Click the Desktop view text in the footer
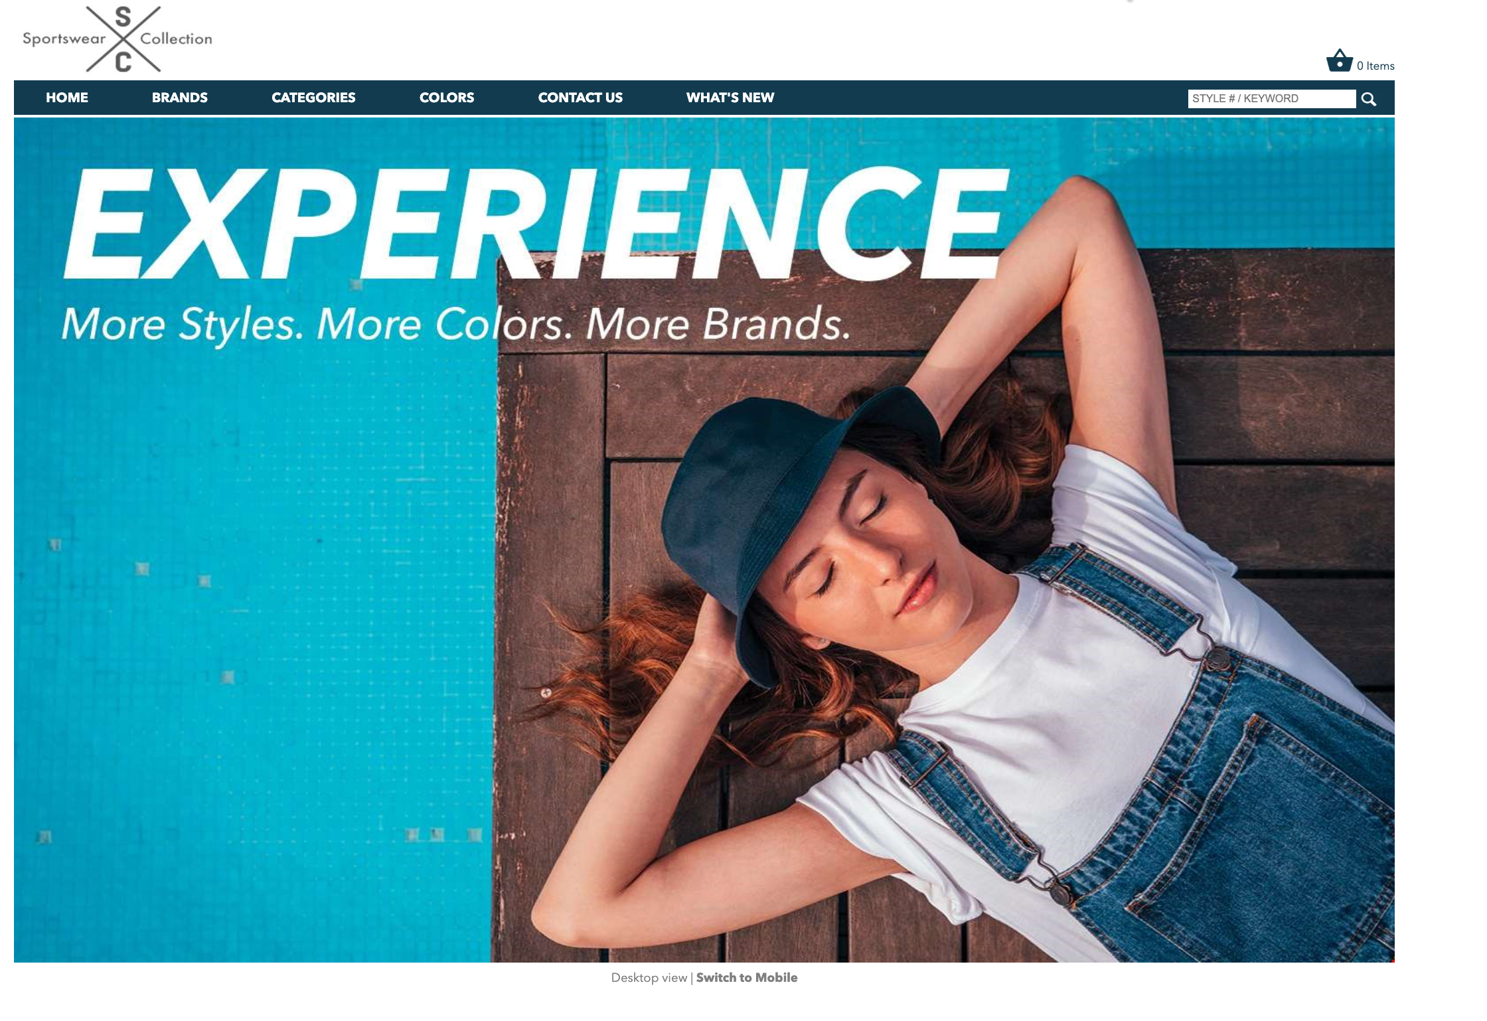 pos(649,978)
